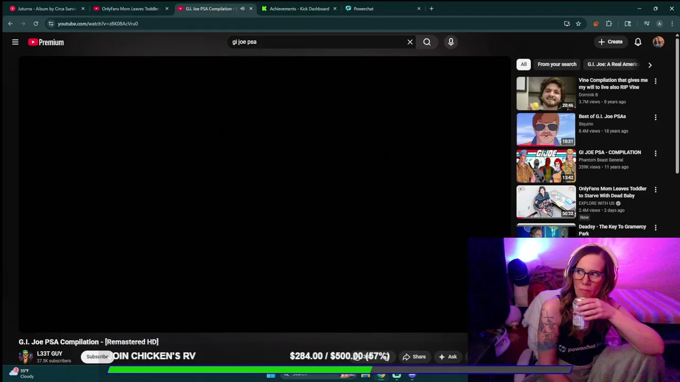
Task: Open 'Best of G.I. Joe PSAs' title link
Action: tap(602, 116)
